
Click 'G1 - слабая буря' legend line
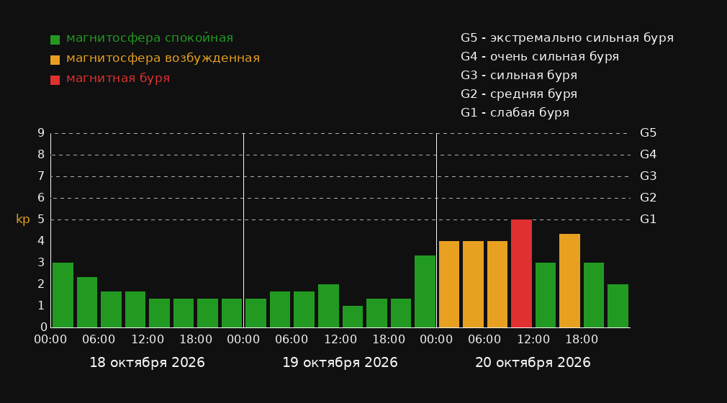pyautogui.click(x=515, y=113)
